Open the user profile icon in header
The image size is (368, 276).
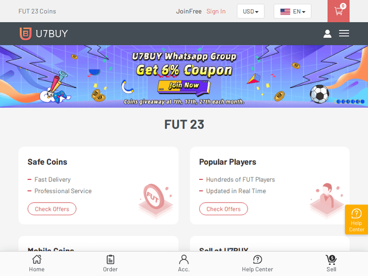[327, 33]
